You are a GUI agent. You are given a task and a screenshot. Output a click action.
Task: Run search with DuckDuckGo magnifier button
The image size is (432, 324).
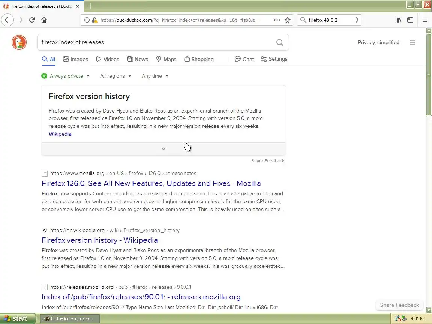click(x=280, y=42)
